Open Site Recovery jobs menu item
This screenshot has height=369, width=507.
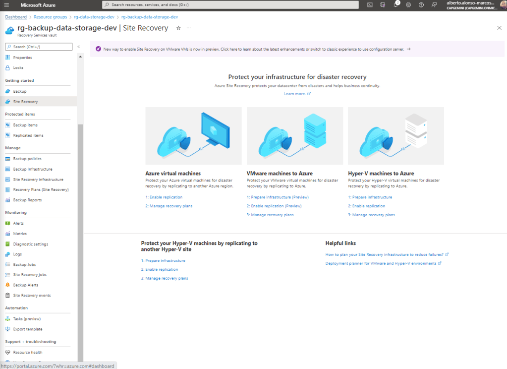click(30, 275)
